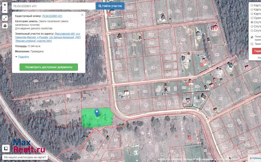Enable the Темат thematic layer checkbox

tap(252, 44)
